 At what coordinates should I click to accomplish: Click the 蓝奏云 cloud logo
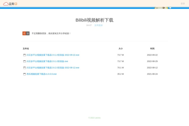[x=10, y=4]
